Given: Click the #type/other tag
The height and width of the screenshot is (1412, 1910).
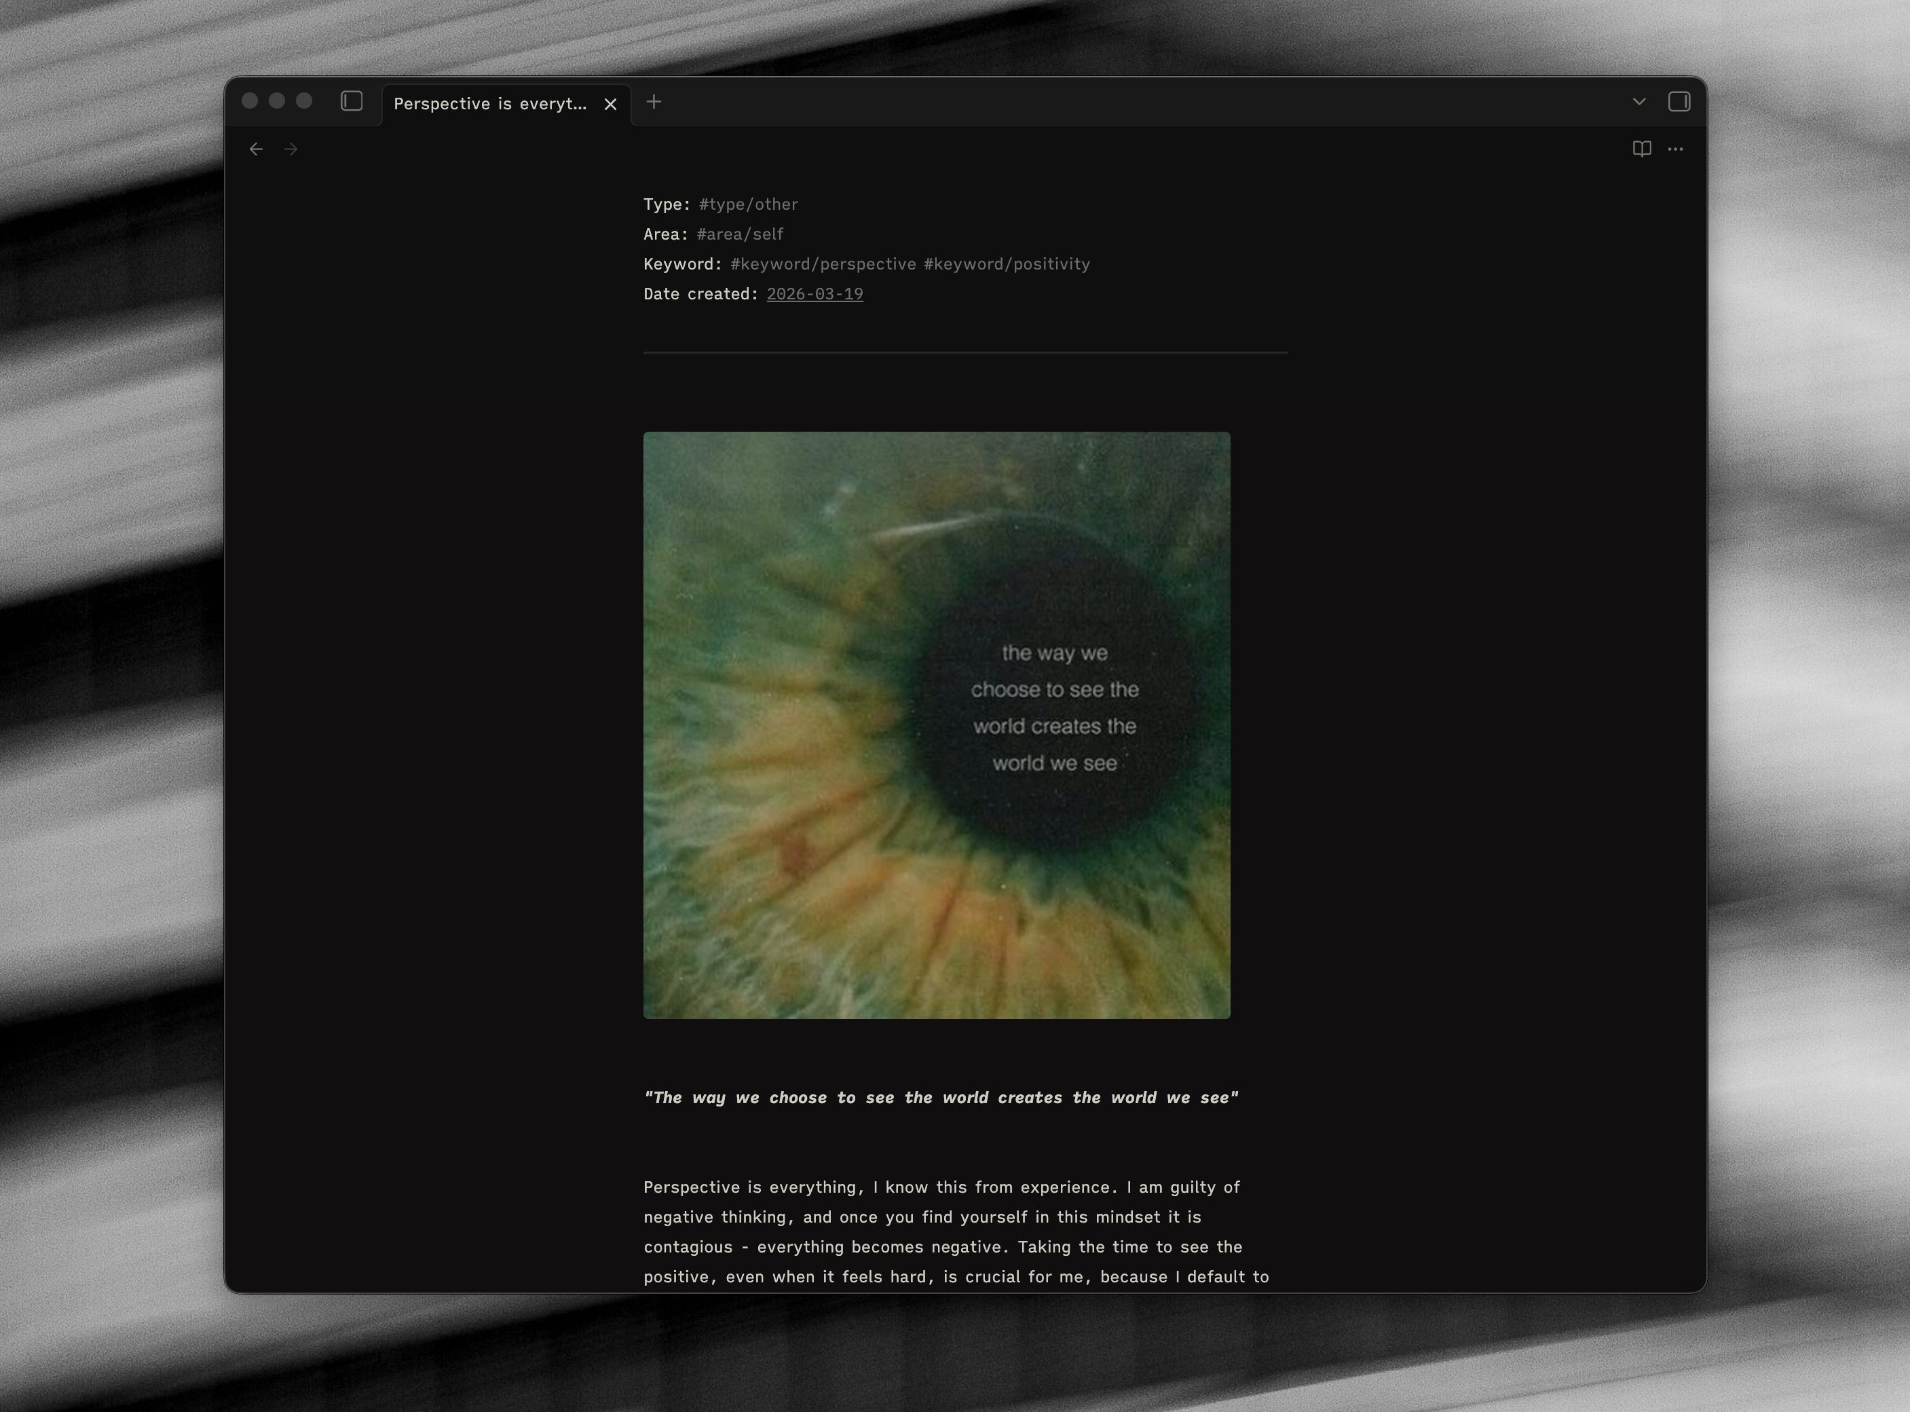Looking at the screenshot, I should click(748, 204).
